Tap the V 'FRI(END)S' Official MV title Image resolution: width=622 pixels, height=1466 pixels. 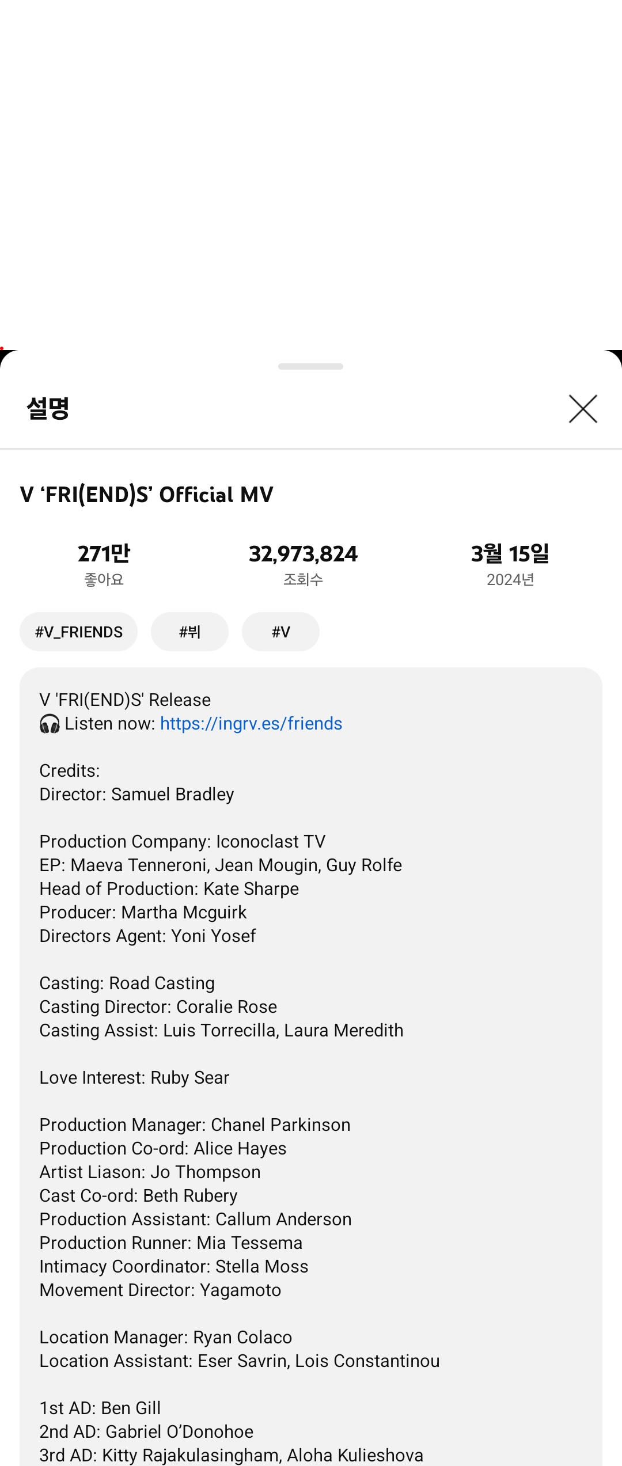(147, 495)
